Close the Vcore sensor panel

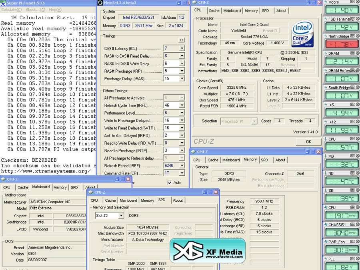(358, 2)
